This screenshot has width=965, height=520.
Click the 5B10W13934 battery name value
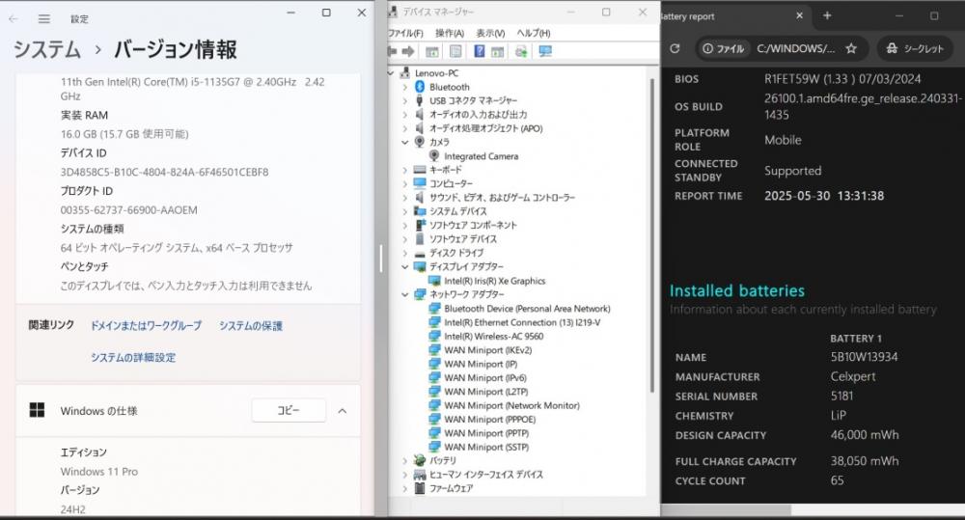(x=864, y=357)
